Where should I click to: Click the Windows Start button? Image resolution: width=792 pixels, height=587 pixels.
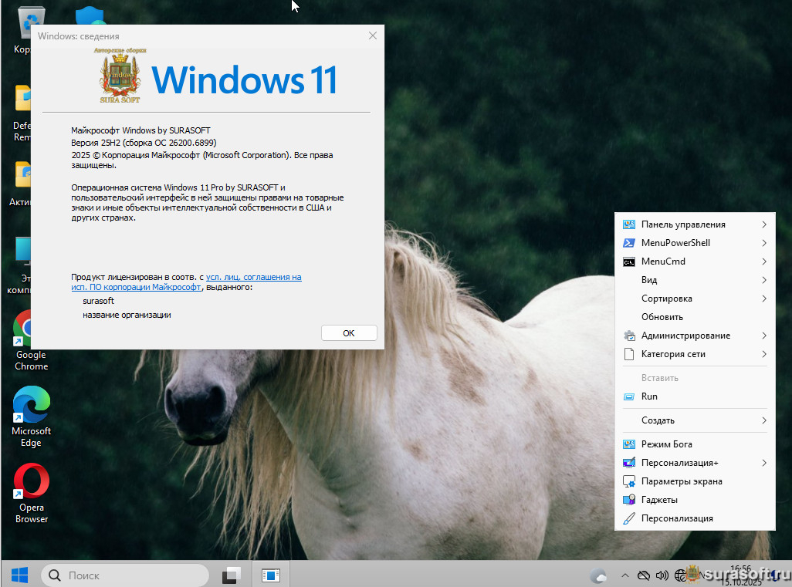click(20, 575)
